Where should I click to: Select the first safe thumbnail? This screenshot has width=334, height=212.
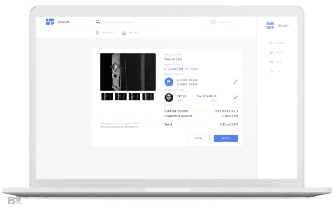coord(107,97)
